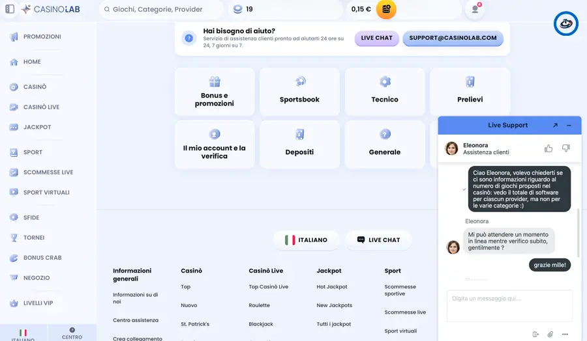
Task: Click the games search field
Action: 161,9
